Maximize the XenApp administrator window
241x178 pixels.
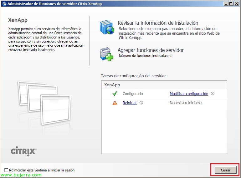[231, 4]
